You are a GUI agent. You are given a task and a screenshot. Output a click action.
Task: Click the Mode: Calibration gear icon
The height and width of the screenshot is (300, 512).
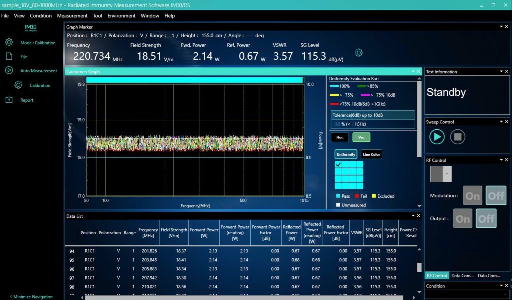tap(9, 43)
